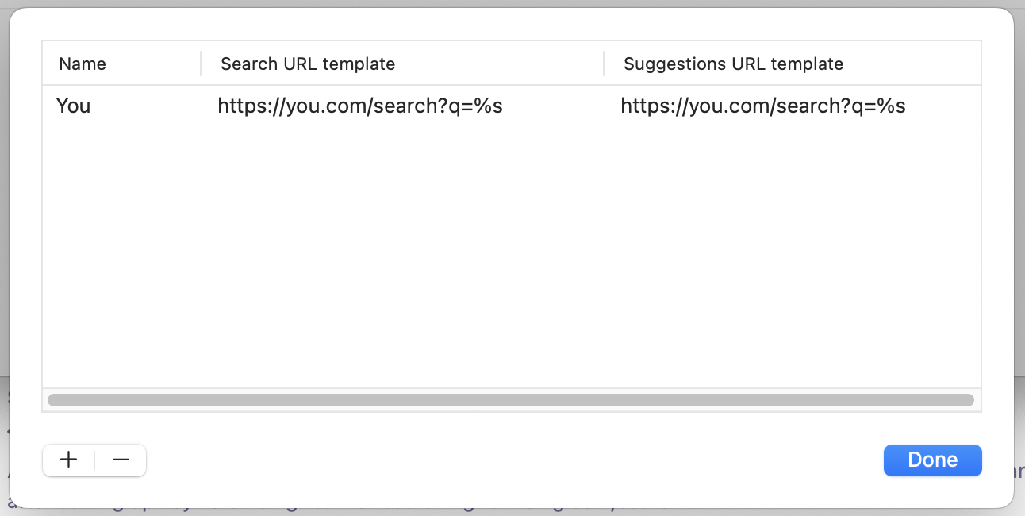Click the separator between plus and minus buttons
The height and width of the screenshot is (516, 1025).
pyautogui.click(x=94, y=460)
